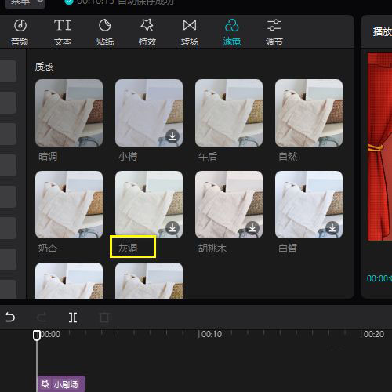392x392 pixels.
Task: Open the 特效 effects tab
Action: click(x=147, y=33)
